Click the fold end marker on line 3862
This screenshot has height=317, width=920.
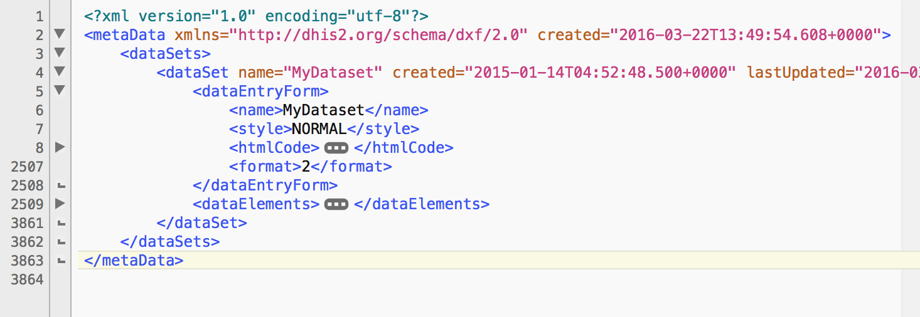pyautogui.click(x=60, y=242)
